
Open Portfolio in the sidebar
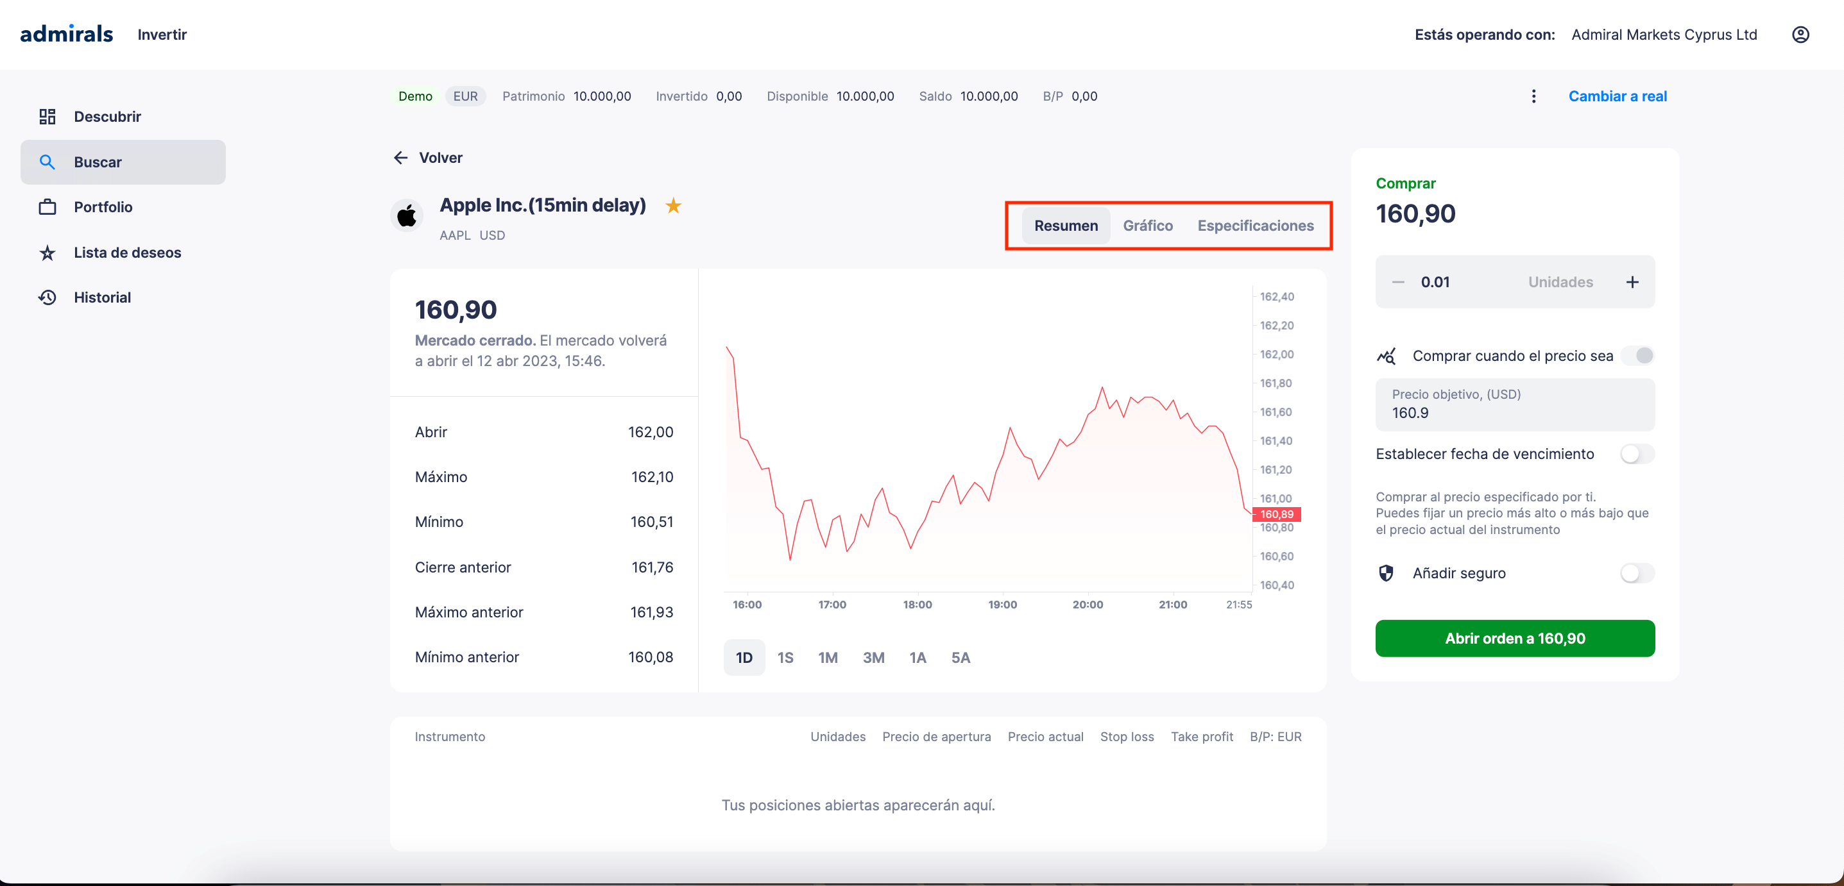click(123, 207)
